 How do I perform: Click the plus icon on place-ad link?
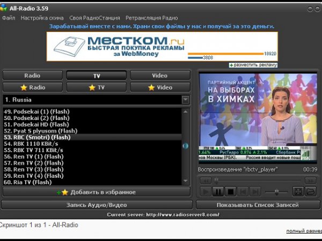click(231, 65)
